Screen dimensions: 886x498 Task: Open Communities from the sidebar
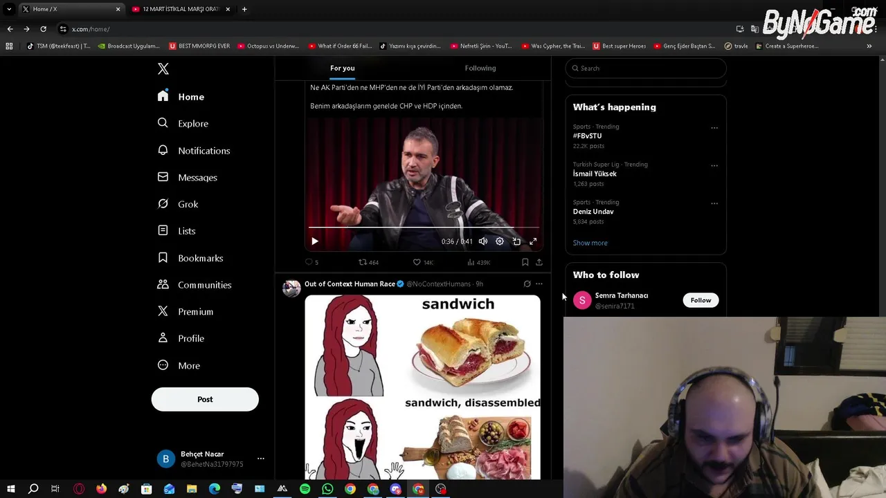pyautogui.click(x=194, y=284)
